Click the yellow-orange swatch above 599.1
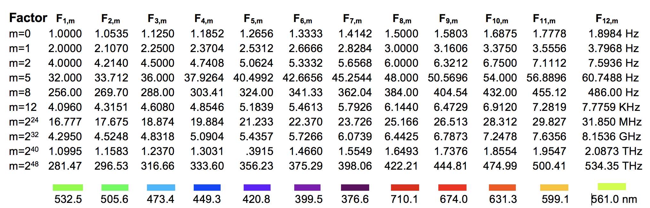This screenshot has height=208, width=650. click(554, 188)
